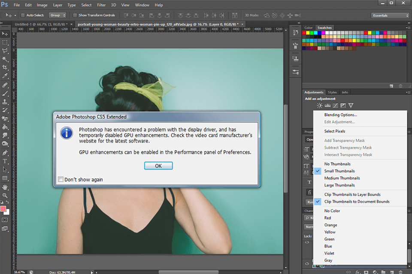
Task: Activate the Clone Stamp tool
Action: pyautogui.click(x=5, y=101)
